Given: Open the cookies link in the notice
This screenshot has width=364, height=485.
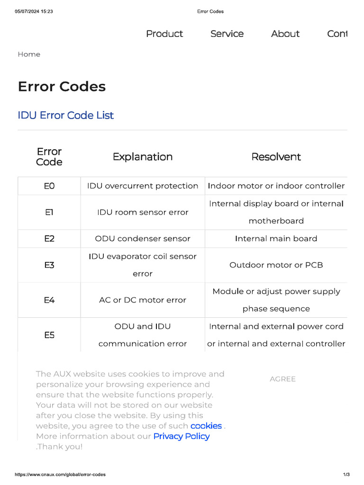Looking at the screenshot, I should coord(206,426).
